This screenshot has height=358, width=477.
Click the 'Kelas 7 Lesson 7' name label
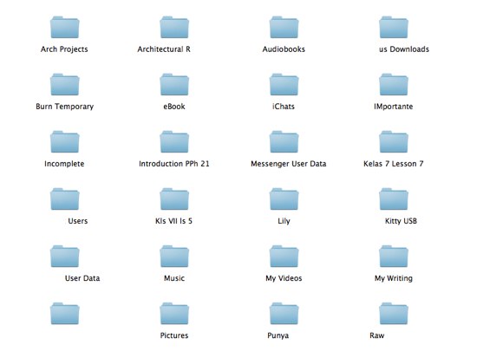click(394, 164)
